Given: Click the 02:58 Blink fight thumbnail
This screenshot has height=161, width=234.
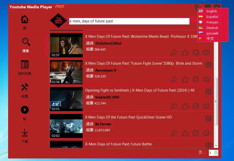Looking at the screenshot, I should click(66, 72).
